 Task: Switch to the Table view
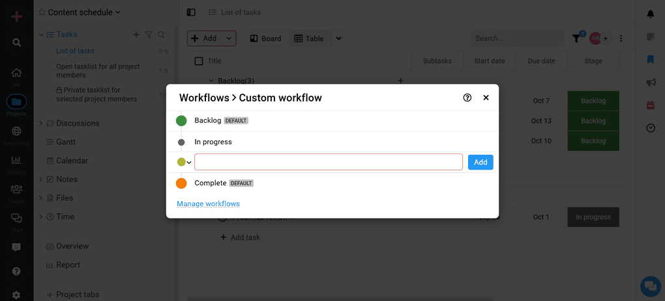coord(309,38)
